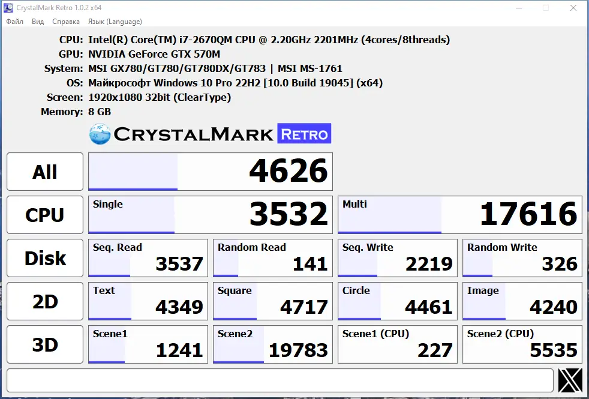Screen dimensions: 589x399
Task: Run the All benchmark
Action: point(45,172)
